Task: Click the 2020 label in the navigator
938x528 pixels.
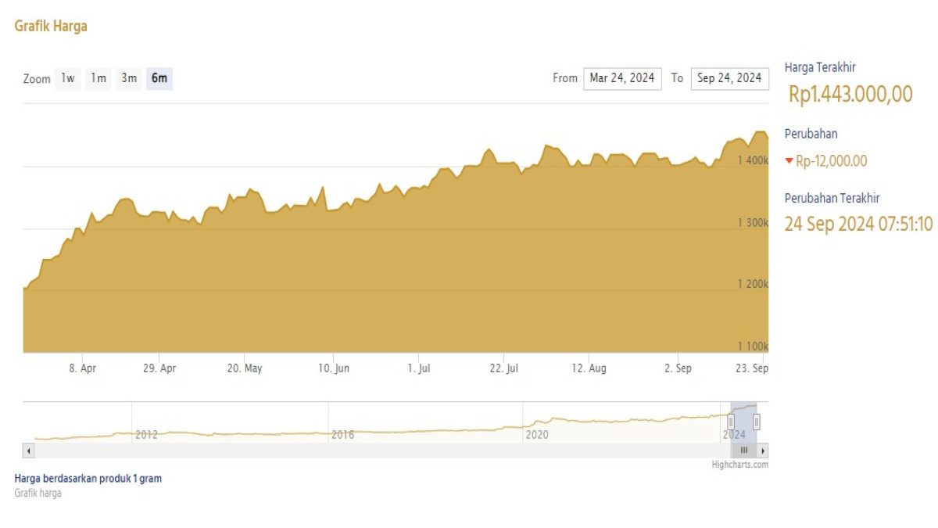Action: [537, 434]
